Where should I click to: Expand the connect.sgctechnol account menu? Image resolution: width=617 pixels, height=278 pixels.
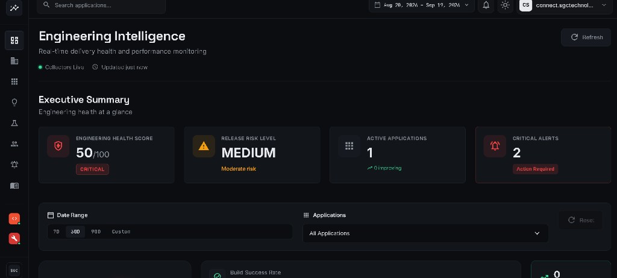(x=564, y=5)
